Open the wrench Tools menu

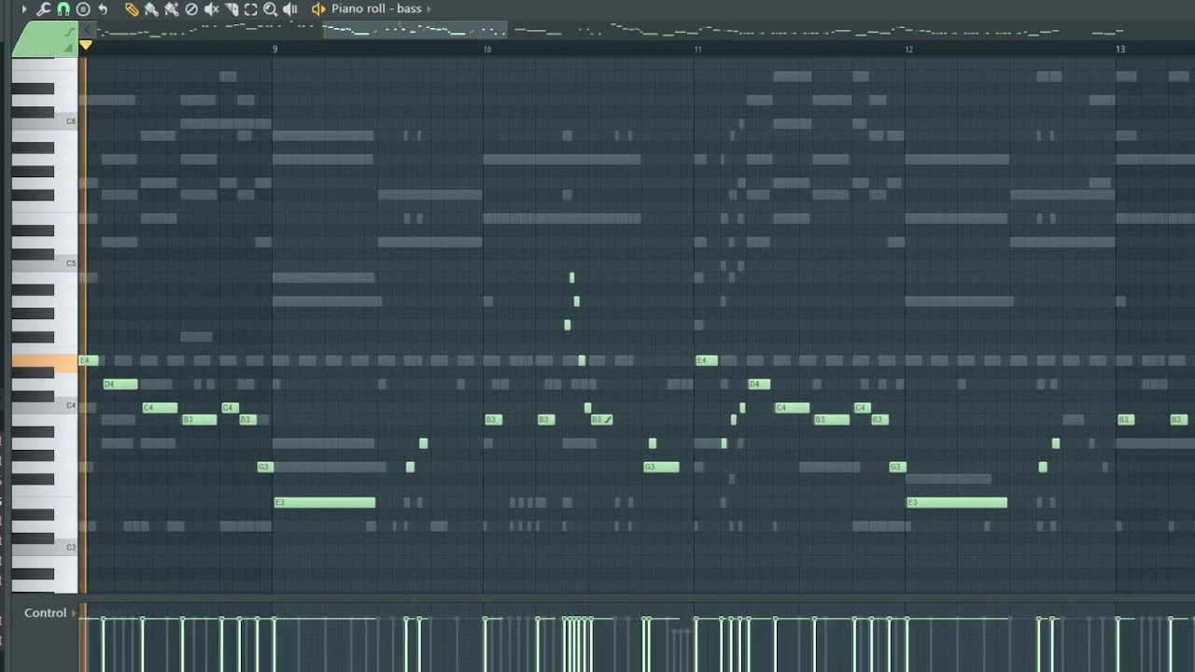click(x=43, y=9)
